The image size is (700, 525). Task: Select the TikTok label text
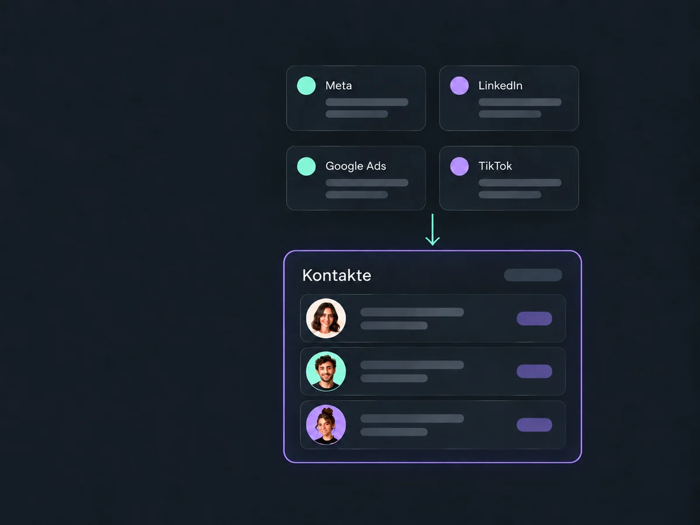(x=495, y=166)
